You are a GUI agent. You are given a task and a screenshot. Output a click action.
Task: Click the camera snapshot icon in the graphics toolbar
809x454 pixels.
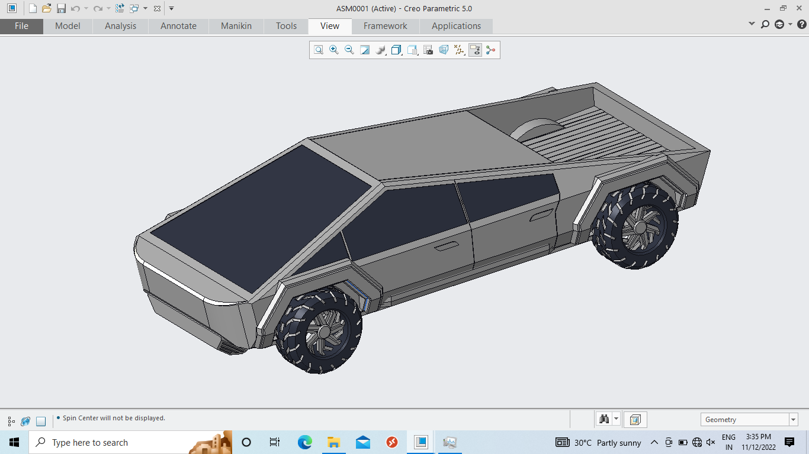(428, 50)
